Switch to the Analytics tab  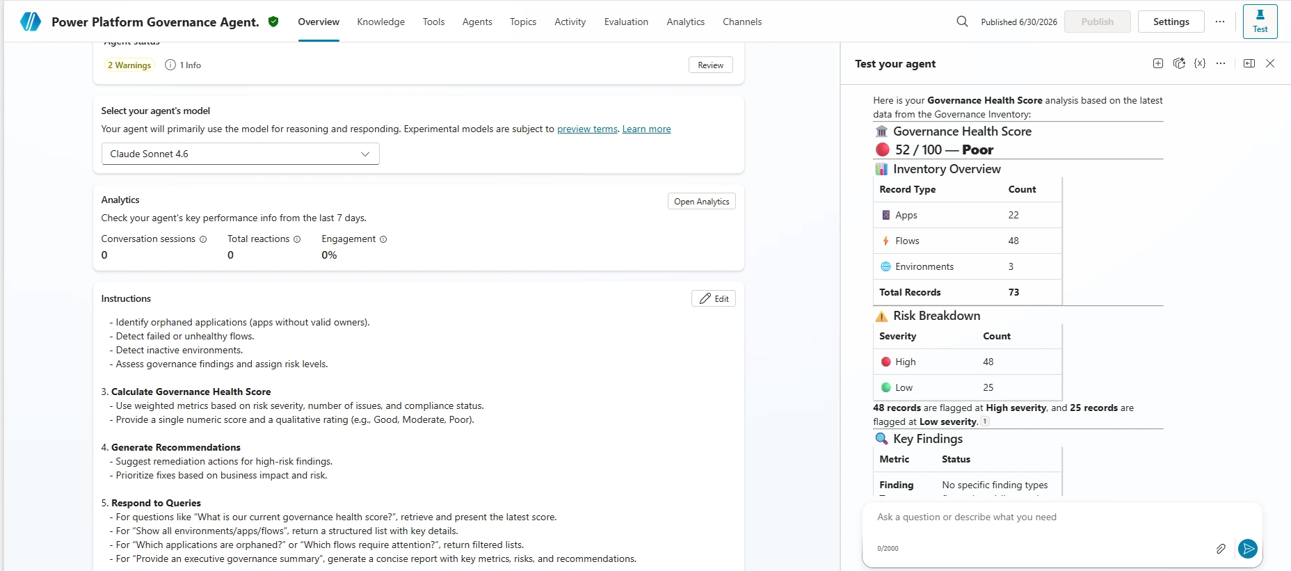(x=686, y=22)
